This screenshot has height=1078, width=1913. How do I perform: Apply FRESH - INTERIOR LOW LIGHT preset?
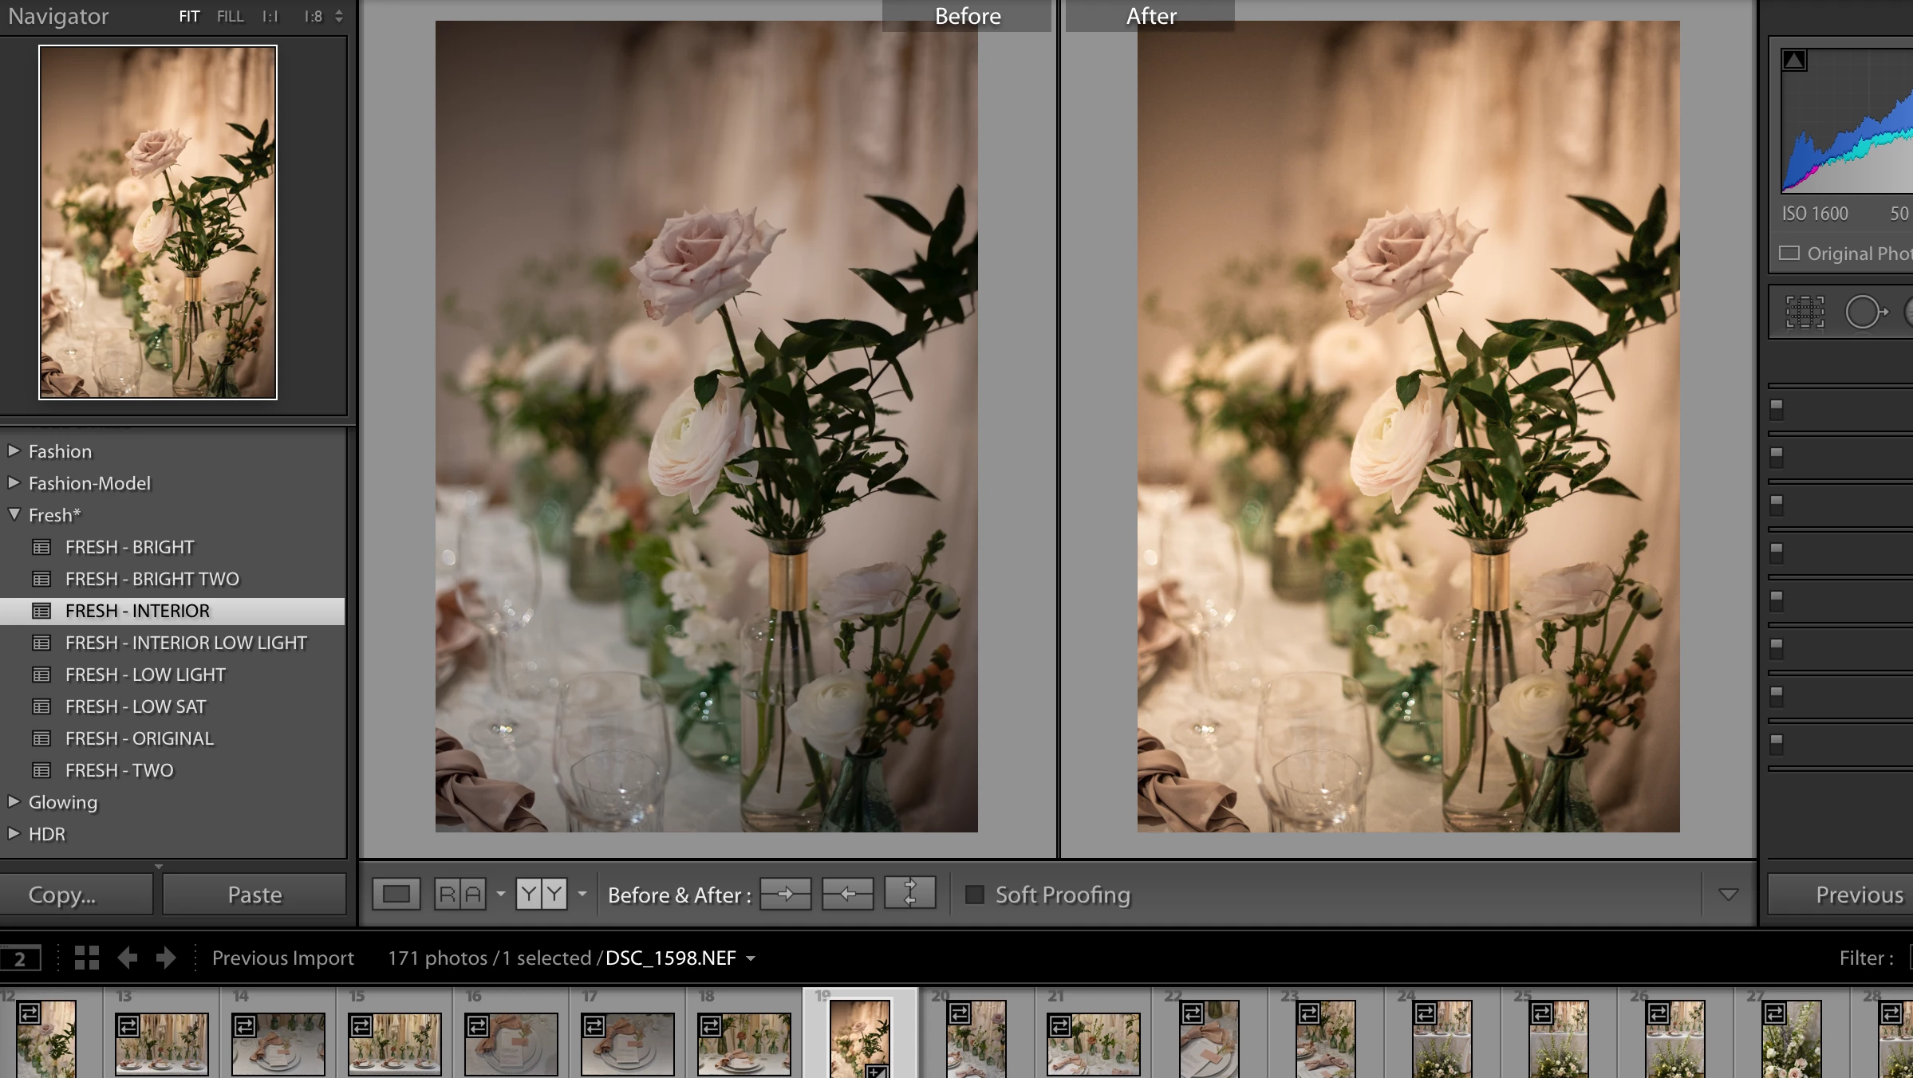[185, 643]
